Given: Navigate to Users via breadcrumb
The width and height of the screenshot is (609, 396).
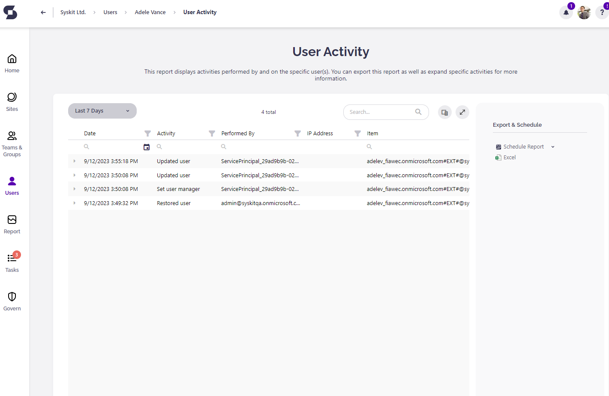Looking at the screenshot, I should pos(110,12).
